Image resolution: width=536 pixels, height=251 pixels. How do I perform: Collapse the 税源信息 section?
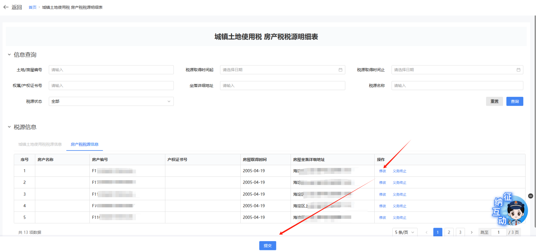pyautogui.click(x=9, y=127)
